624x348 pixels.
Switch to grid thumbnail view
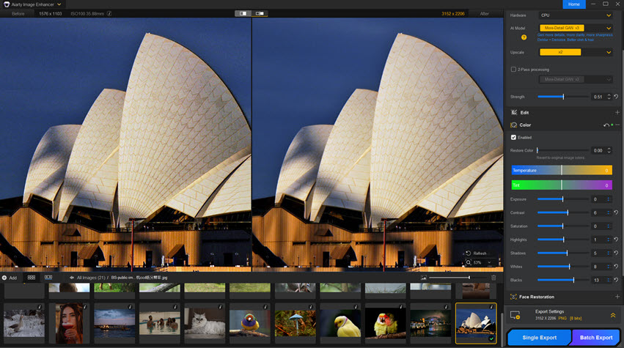[32, 278]
